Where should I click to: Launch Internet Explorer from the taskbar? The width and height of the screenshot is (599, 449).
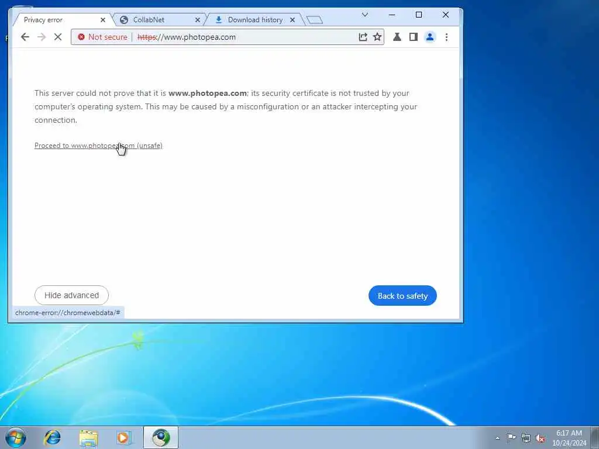coord(52,437)
